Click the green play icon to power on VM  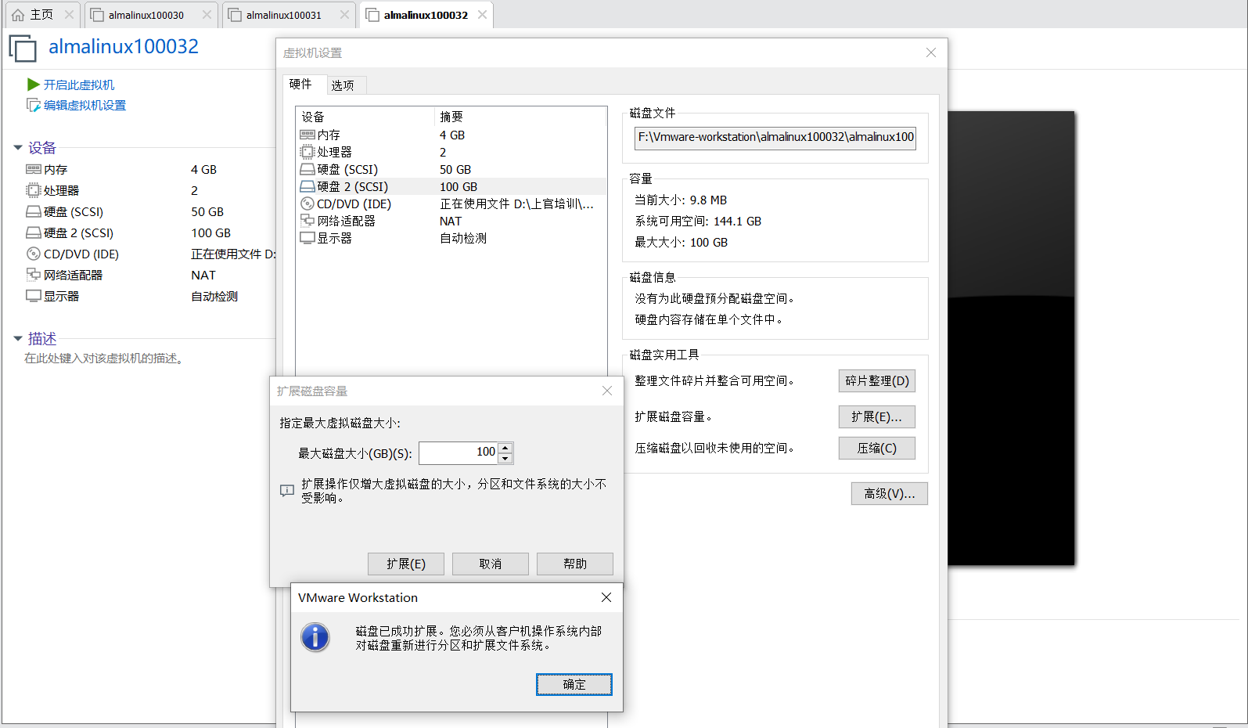[x=33, y=84]
